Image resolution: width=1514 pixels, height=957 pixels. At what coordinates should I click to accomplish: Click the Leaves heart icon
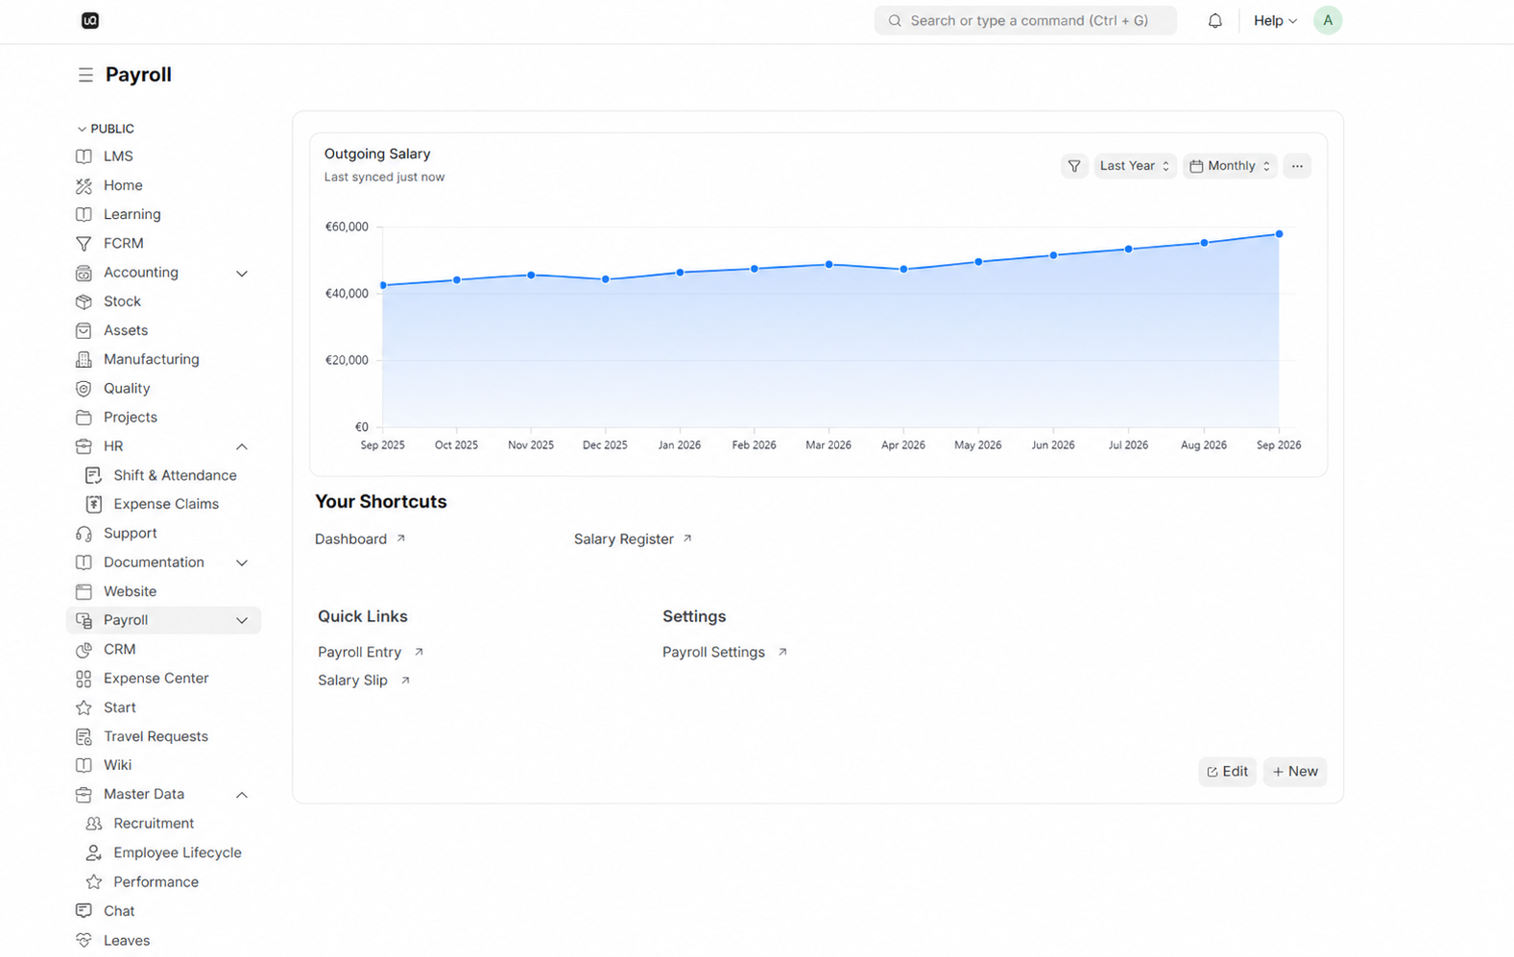(x=84, y=941)
